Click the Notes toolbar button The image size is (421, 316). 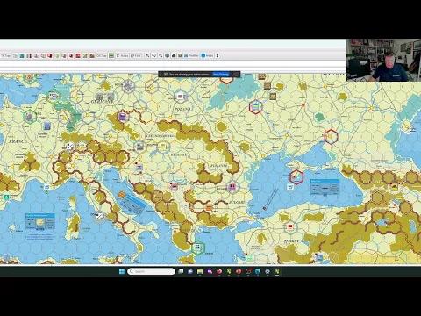pos(123,55)
